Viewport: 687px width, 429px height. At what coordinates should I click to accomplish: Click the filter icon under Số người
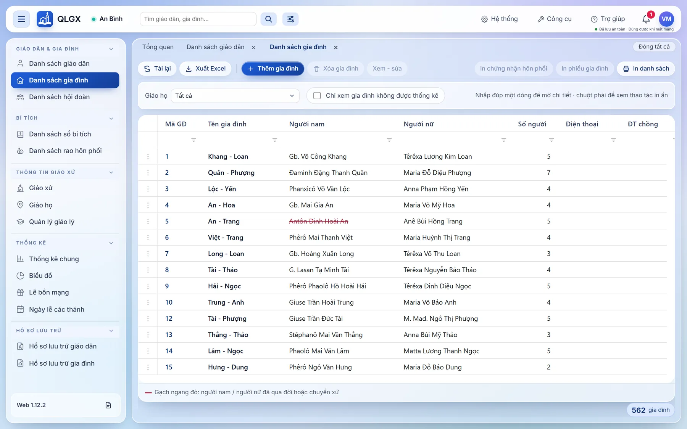click(x=552, y=140)
